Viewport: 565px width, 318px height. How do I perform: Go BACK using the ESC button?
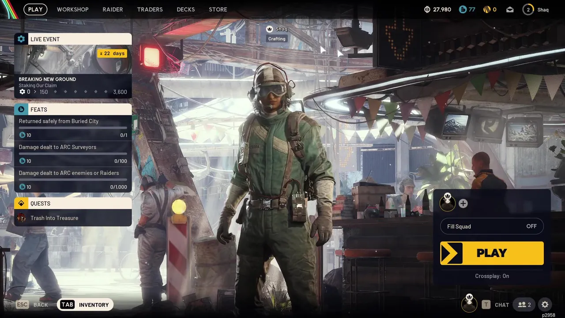click(x=32, y=305)
